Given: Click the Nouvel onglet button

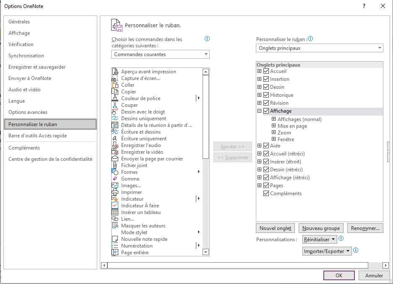Looking at the screenshot, I should pyautogui.click(x=275, y=228).
